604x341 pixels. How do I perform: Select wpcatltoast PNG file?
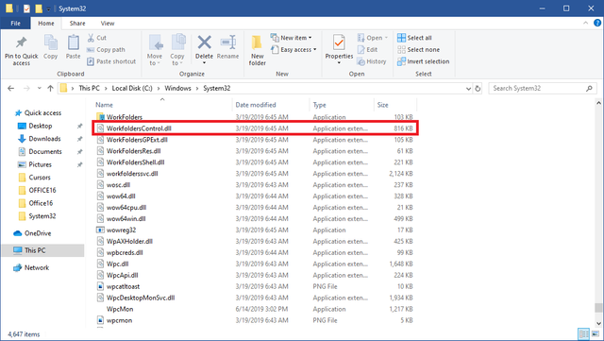[x=255, y=286]
